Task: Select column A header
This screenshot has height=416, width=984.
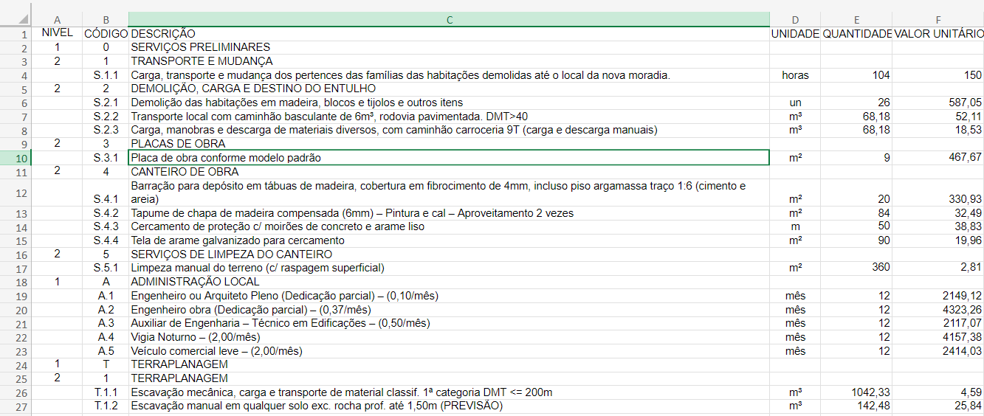Action: point(58,20)
